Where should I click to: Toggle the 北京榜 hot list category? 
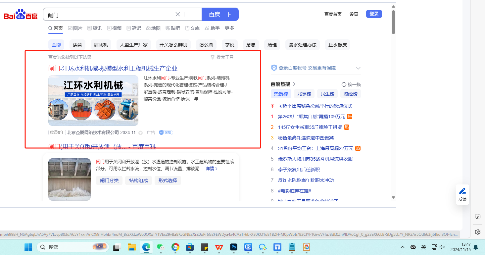304,94
